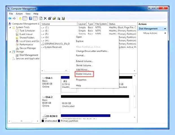Select Extend Volume... in context menu
This screenshot has height=135, width=175.
pos(84,61)
